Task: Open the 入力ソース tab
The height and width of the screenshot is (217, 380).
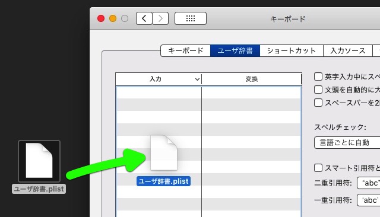Action: pos(348,51)
